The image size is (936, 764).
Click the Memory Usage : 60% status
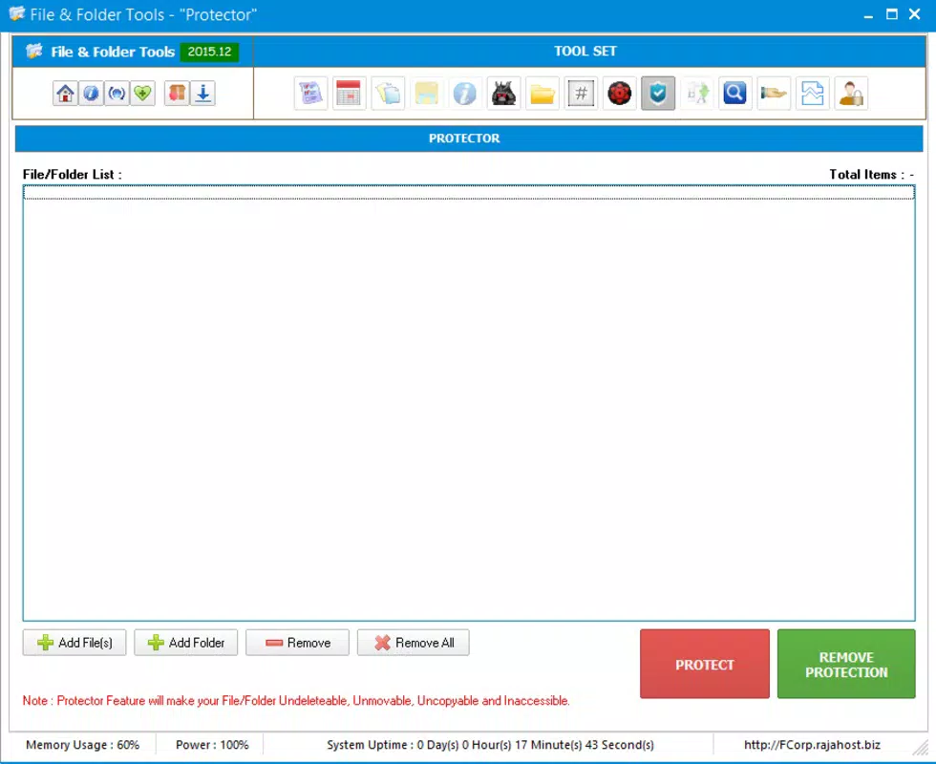(x=82, y=745)
